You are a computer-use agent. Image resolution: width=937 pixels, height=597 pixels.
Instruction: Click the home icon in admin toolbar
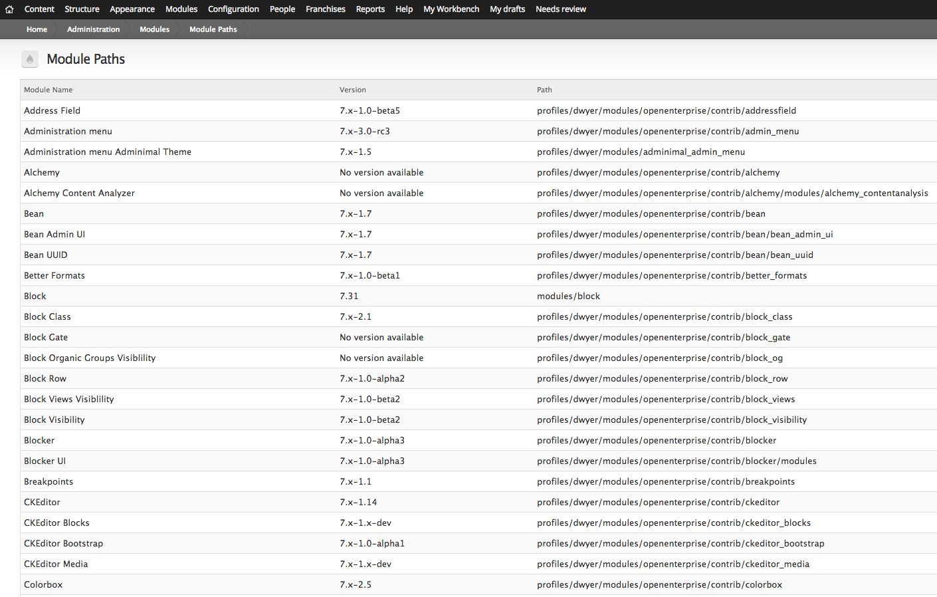[x=9, y=9]
